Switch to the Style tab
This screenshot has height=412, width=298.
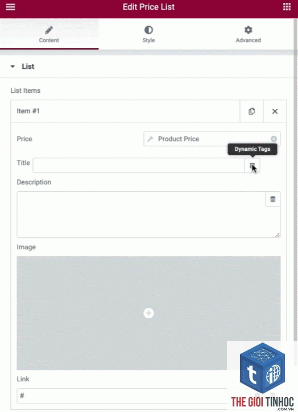148,34
